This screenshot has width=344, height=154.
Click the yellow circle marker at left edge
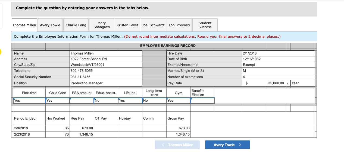click(x=1, y=52)
